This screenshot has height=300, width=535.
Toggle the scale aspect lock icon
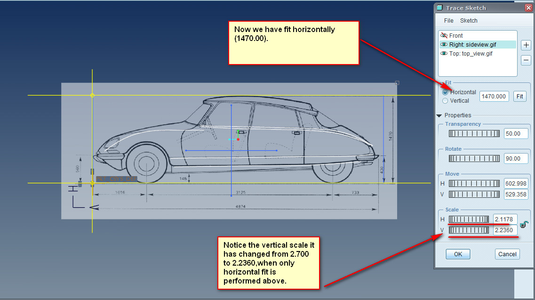pyautogui.click(x=524, y=225)
